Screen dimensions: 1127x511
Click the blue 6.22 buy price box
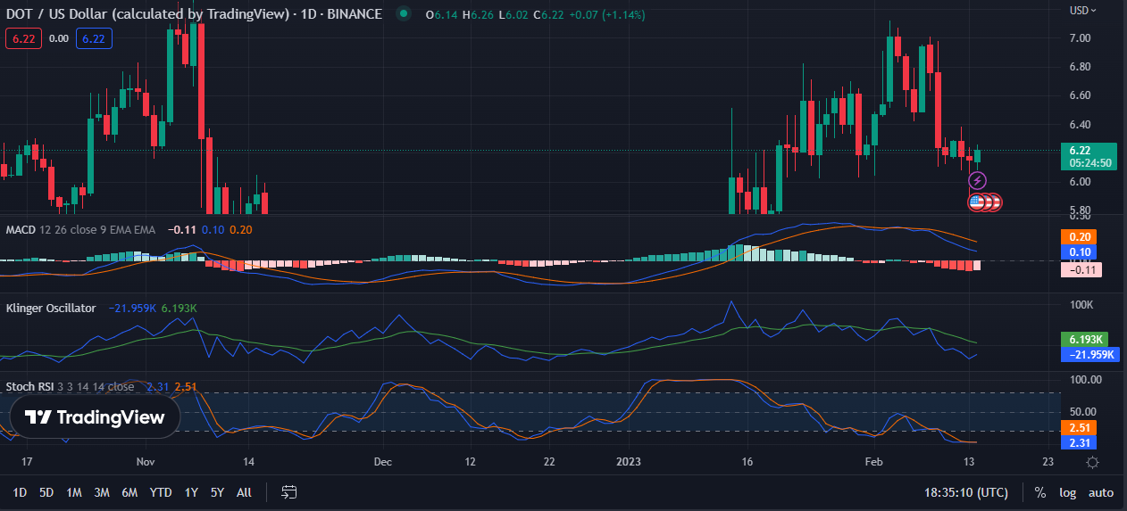click(94, 38)
